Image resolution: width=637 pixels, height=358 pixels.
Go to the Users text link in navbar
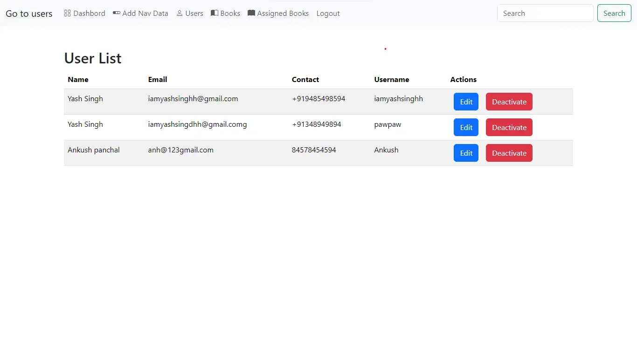tap(194, 14)
